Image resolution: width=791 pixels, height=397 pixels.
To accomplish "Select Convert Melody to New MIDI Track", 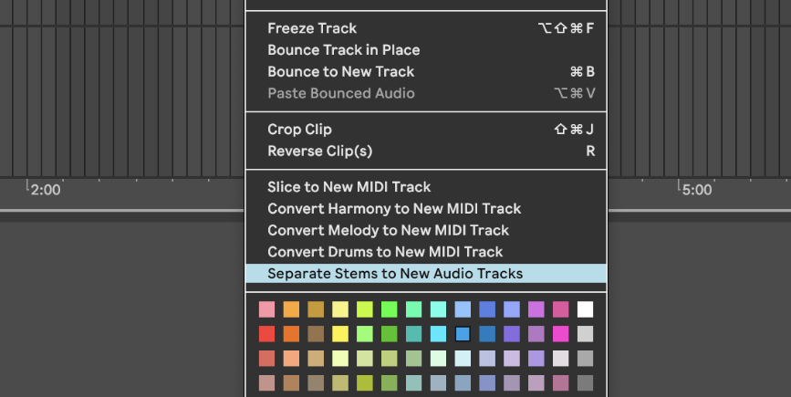I will pyautogui.click(x=388, y=231).
